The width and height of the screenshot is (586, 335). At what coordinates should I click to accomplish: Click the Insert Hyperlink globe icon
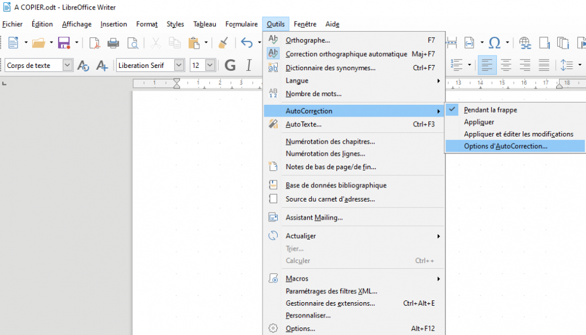click(524, 43)
